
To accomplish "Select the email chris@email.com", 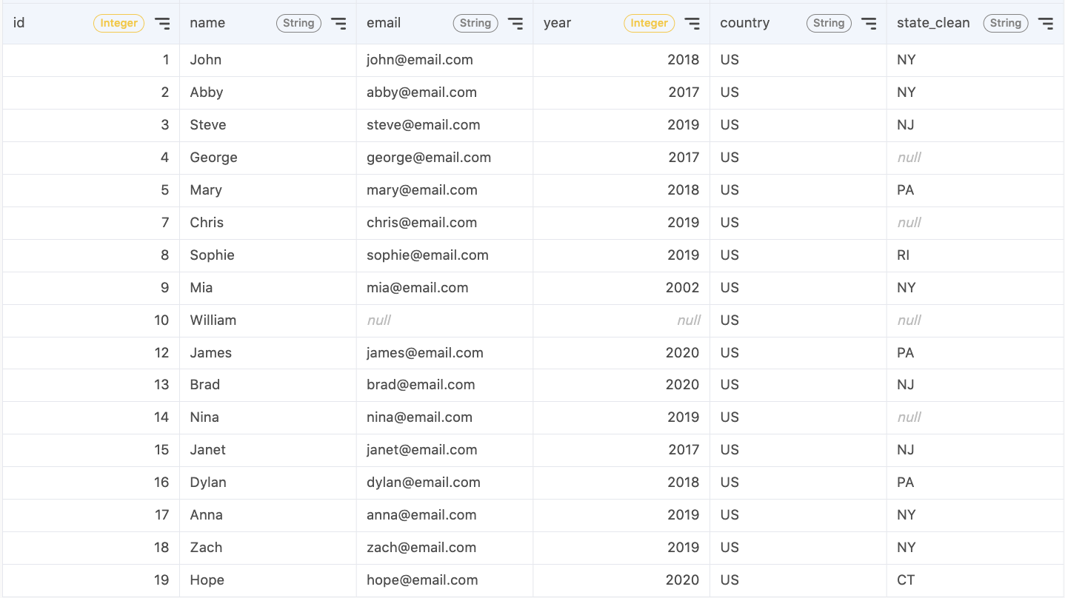I will [x=422, y=223].
